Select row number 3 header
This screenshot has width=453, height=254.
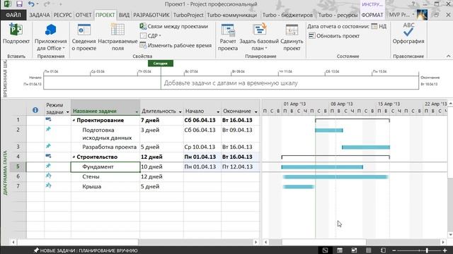[x=18, y=147]
